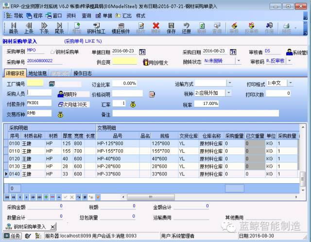Open the 导航 menu

pyautogui.click(x=15, y=16)
